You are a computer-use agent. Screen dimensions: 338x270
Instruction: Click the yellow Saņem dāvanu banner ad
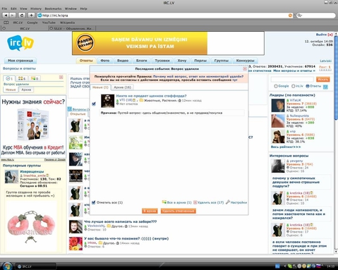[x=140, y=43]
